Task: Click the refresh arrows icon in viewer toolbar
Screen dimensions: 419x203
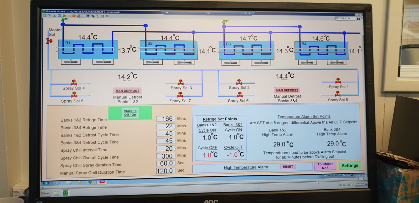Action: 59,16
